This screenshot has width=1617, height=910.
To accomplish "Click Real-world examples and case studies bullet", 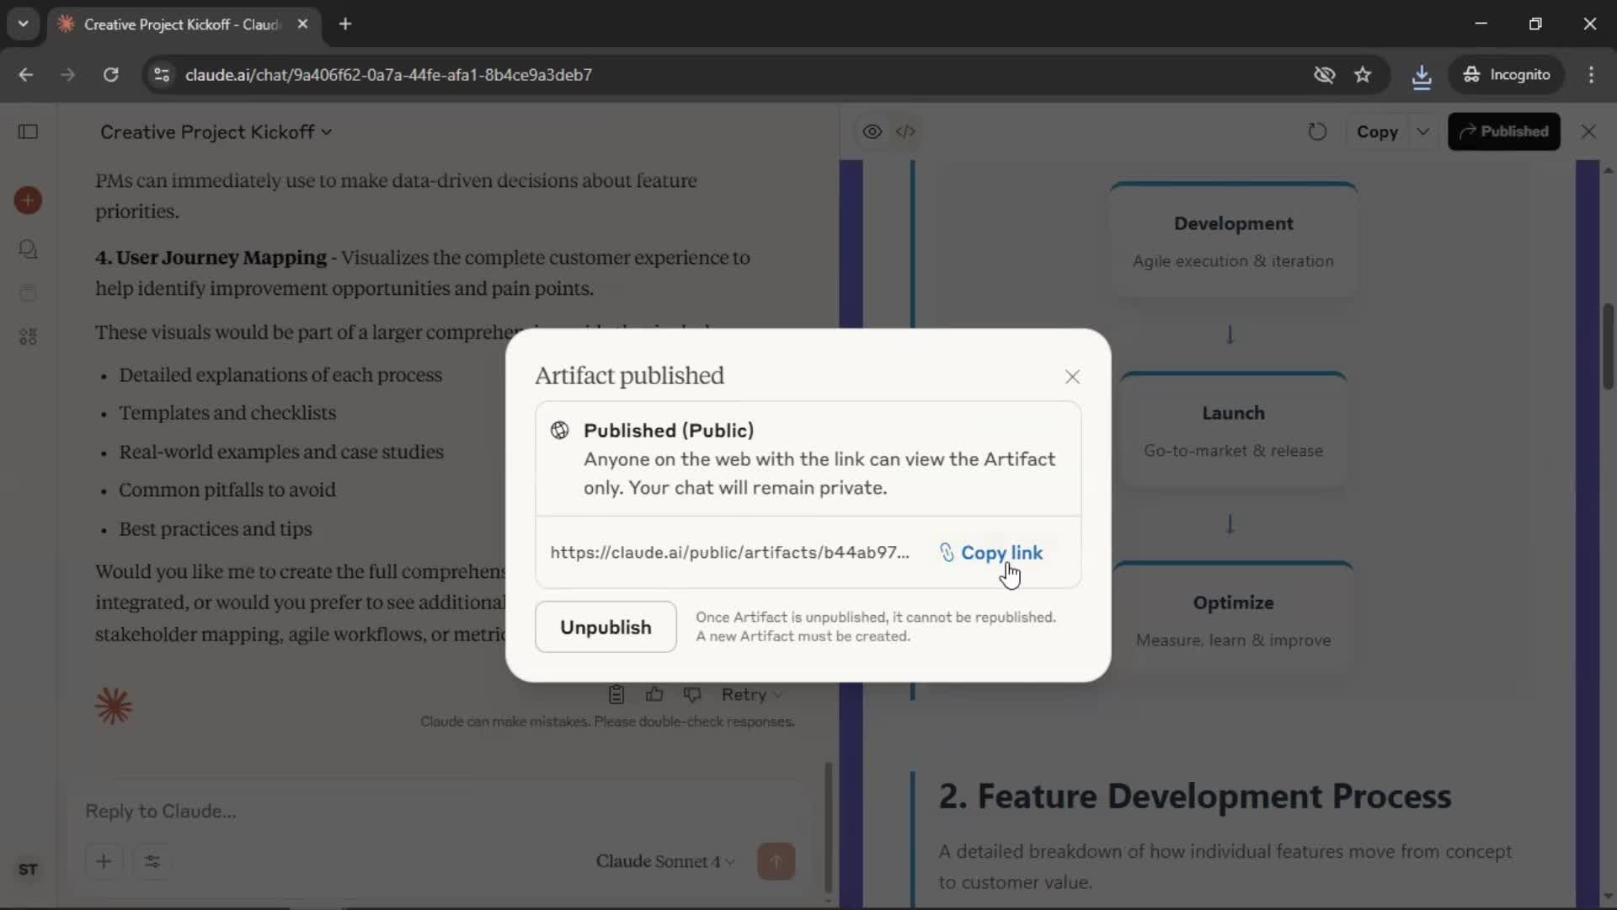I will click(281, 452).
